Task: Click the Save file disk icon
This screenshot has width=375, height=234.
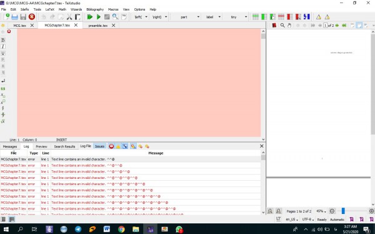Action: pos(23,17)
